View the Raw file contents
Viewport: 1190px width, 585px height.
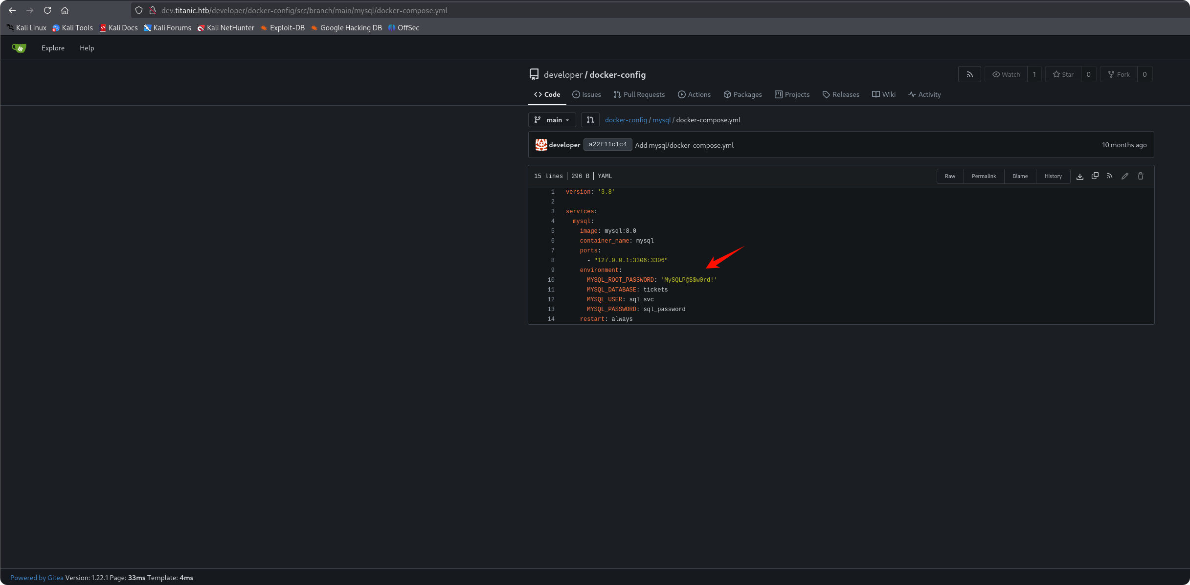point(950,176)
